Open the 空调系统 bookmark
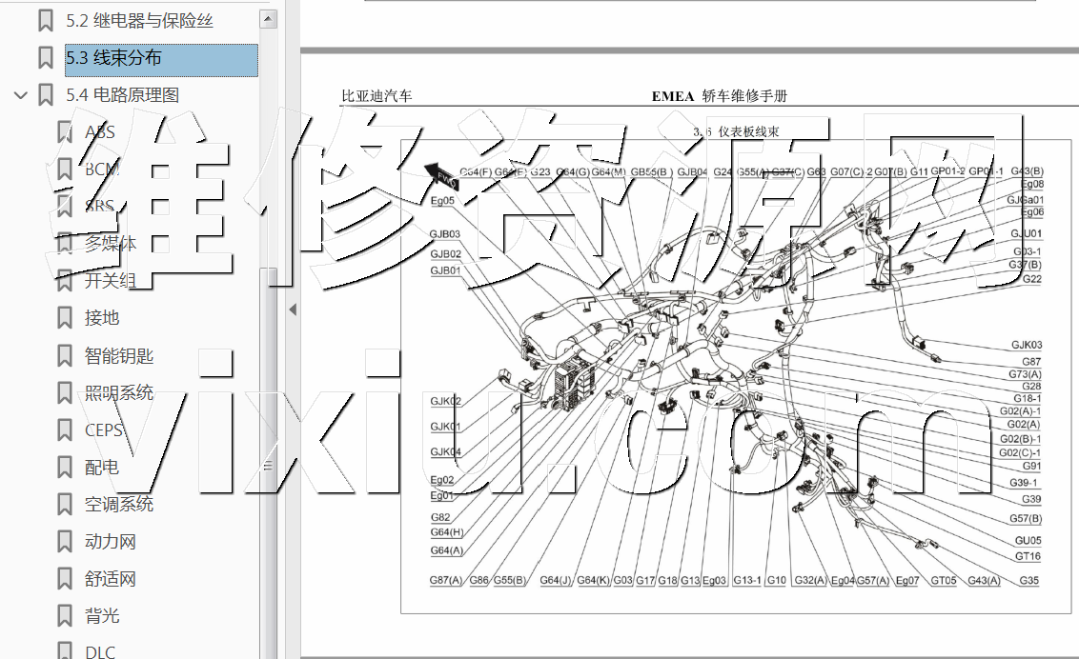This screenshot has width=1079, height=659. (x=118, y=505)
